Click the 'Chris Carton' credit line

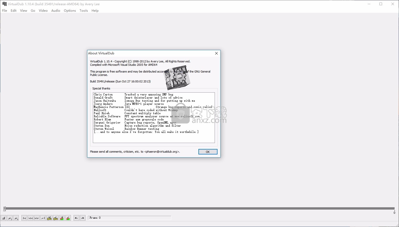[134, 95]
